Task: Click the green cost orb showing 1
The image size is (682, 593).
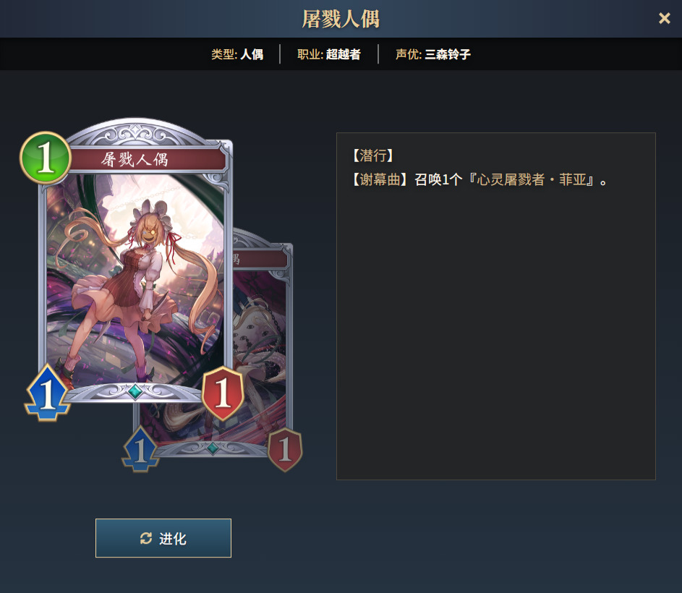Action: click(46, 158)
